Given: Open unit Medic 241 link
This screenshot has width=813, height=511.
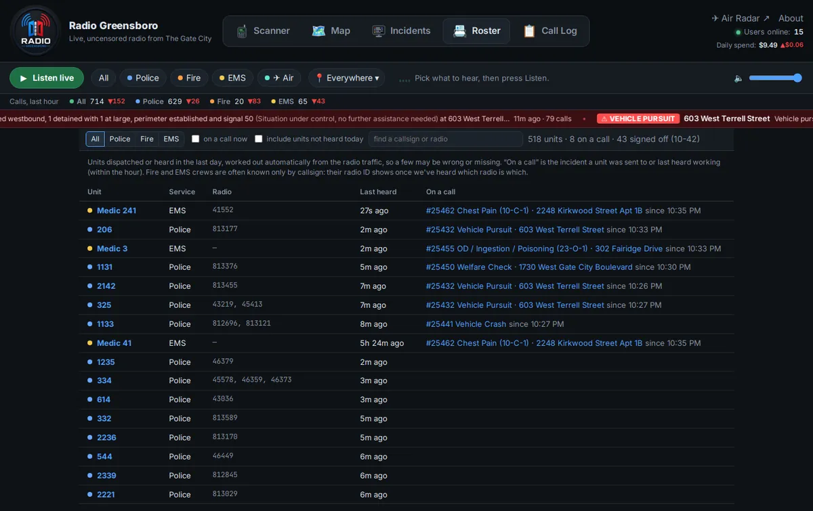Looking at the screenshot, I should pos(117,210).
